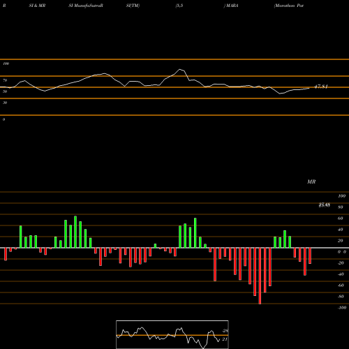Click the RSI current value 47.84
The image size is (349, 349).
click(x=321, y=87)
